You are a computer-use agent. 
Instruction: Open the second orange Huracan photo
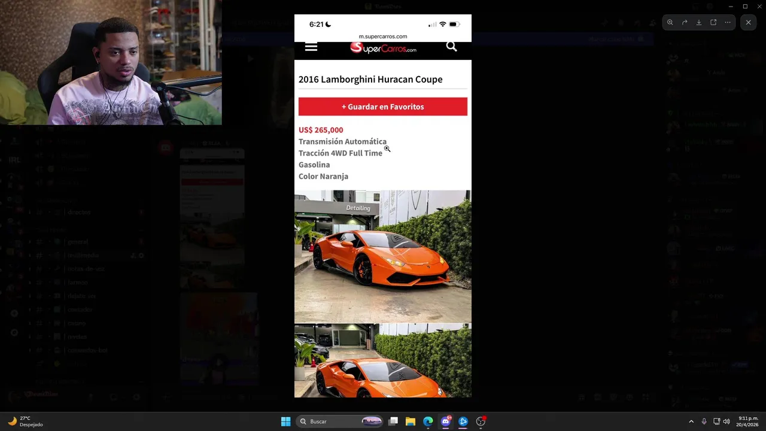(383, 360)
